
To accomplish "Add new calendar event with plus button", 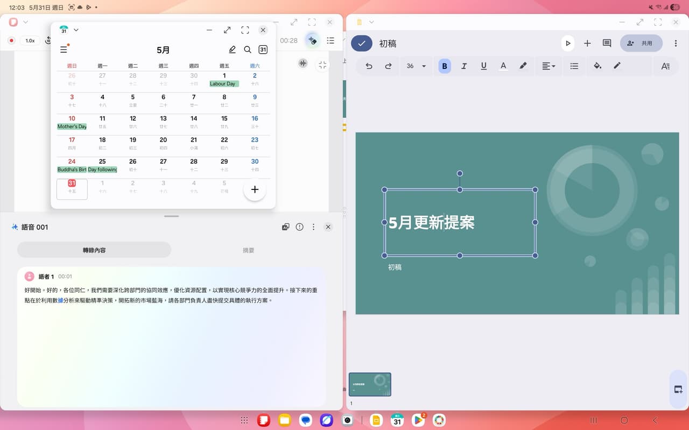I will [255, 189].
